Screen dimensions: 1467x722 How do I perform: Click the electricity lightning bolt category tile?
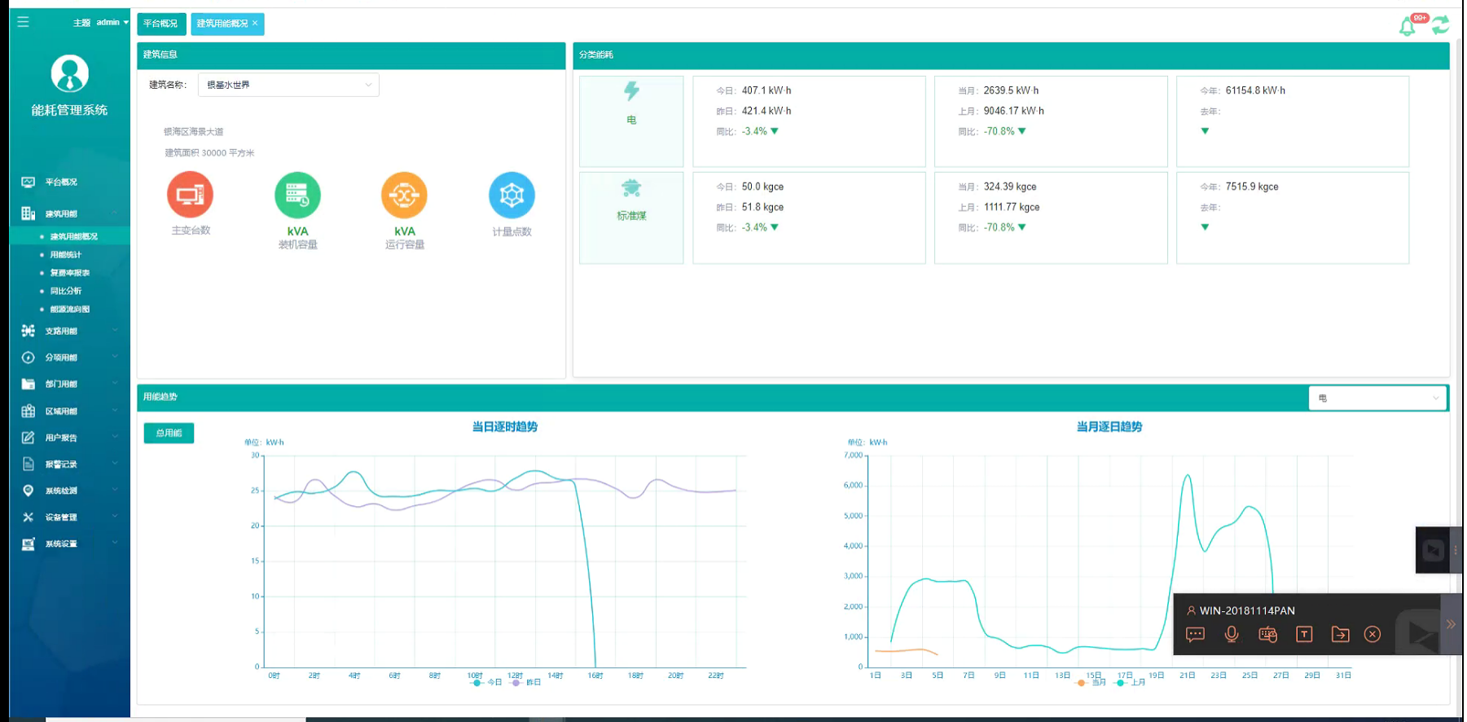631,121
